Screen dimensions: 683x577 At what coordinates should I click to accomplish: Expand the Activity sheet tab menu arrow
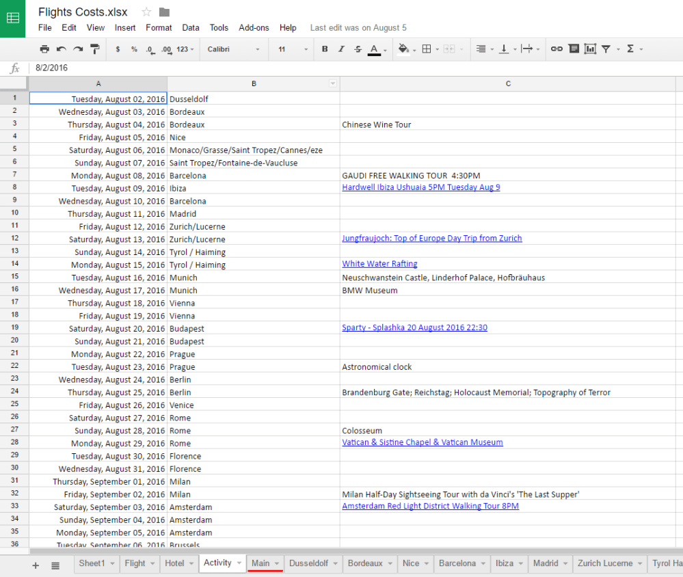(239, 563)
